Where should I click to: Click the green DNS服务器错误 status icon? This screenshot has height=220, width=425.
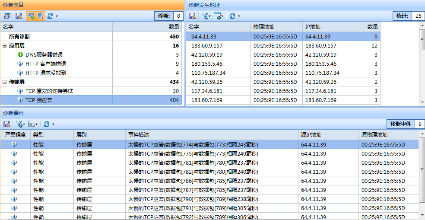20,55
